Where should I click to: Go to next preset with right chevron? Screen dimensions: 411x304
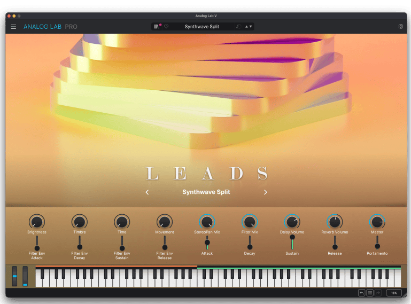pos(266,192)
